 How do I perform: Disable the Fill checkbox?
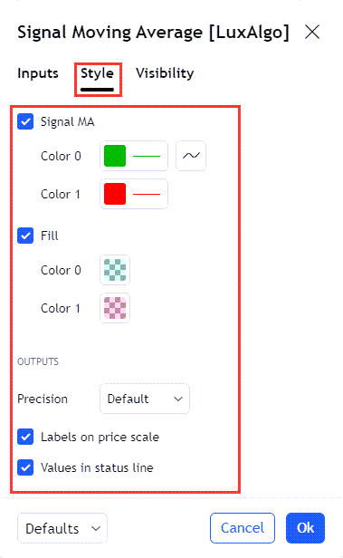[x=25, y=236]
